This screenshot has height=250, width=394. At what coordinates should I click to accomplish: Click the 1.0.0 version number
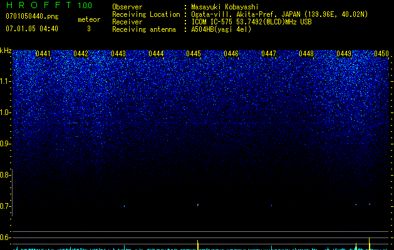coord(85,6)
